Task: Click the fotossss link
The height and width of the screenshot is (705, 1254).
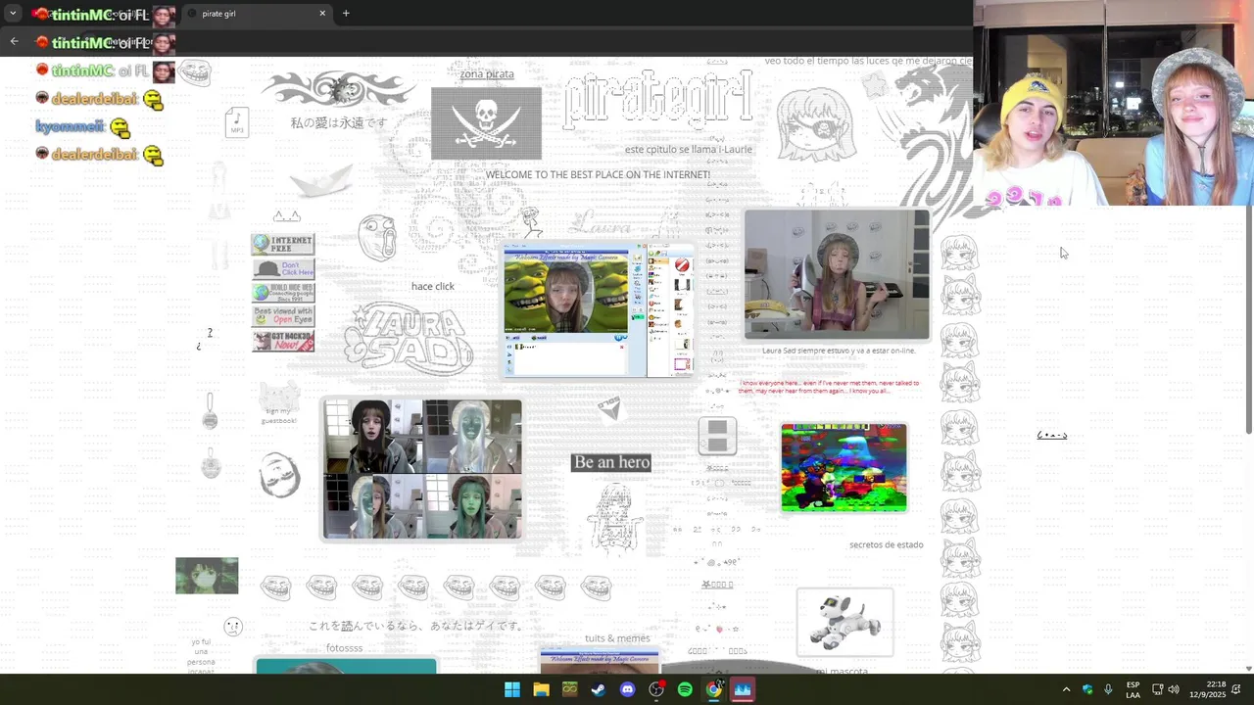Action: coord(344,648)
